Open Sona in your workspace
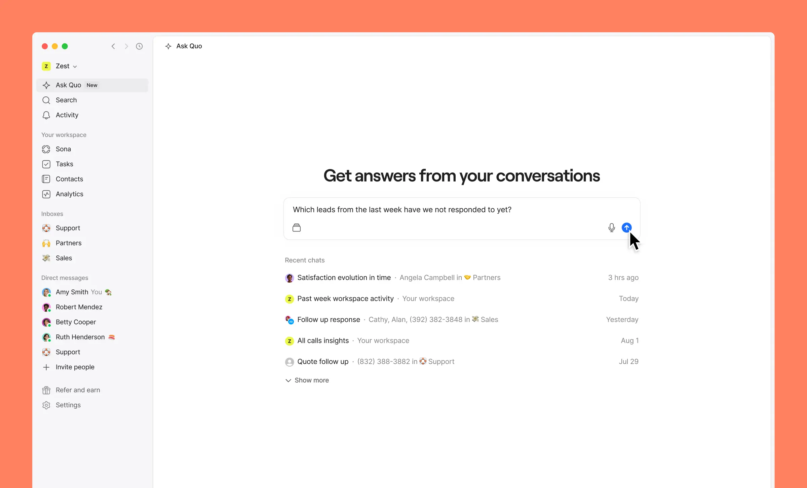The image size is (807, 488). [92, 149]
